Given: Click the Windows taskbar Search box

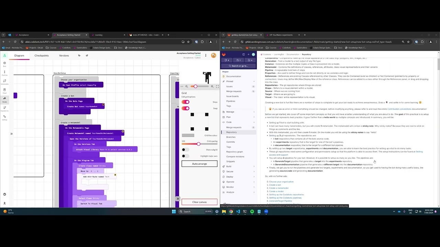Looking at the screenshot, I should (196, 212).
